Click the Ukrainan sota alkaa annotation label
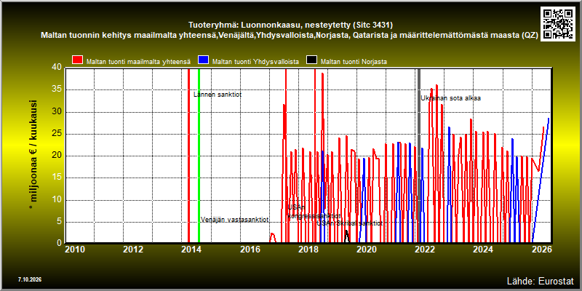The height and width of the screenshot is (291, 582). point(450,98)
